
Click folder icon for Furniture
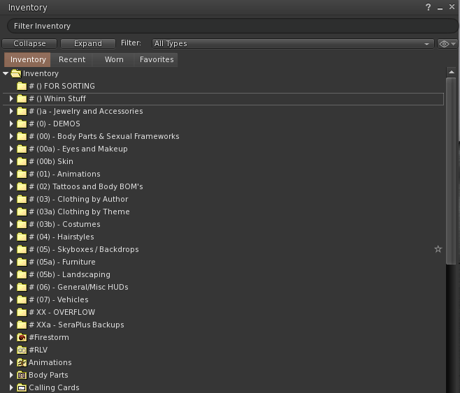click(x=22, y=262)
